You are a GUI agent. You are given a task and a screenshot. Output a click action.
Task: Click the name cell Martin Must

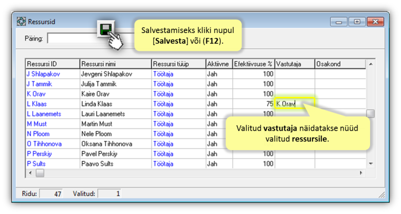(116, 124)
